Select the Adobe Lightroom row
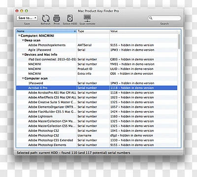This screenshot has height=177, width=197. [97, 117]
